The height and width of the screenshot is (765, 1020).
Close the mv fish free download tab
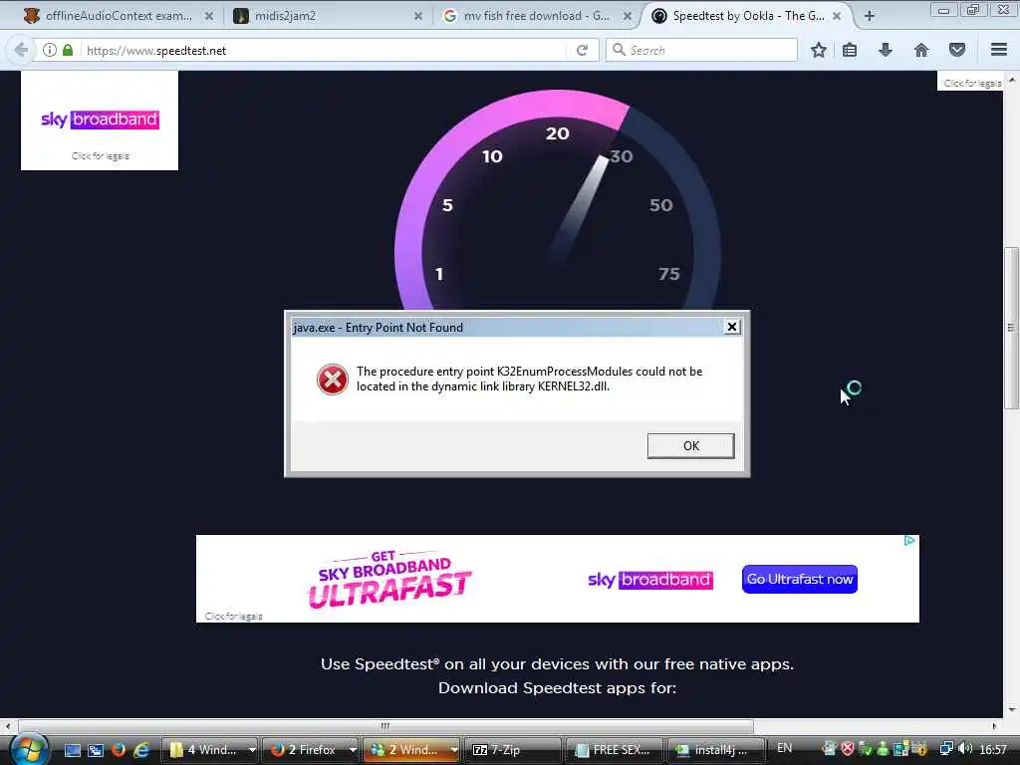click(628, 16)
